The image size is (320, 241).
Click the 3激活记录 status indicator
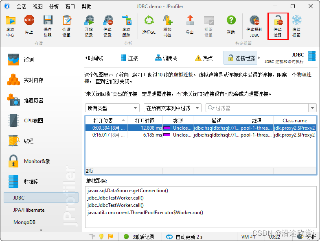139,237
